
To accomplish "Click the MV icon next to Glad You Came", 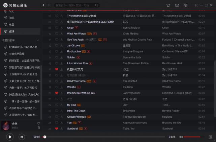I will click(95, 81).
